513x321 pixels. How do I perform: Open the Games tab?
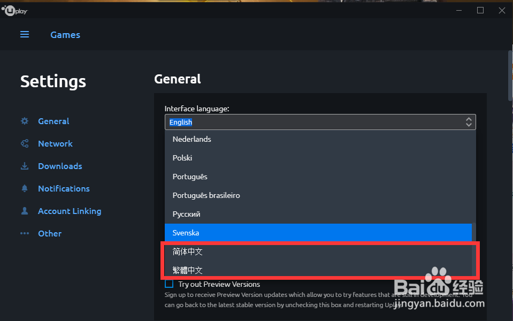click(x=65, y=35)
